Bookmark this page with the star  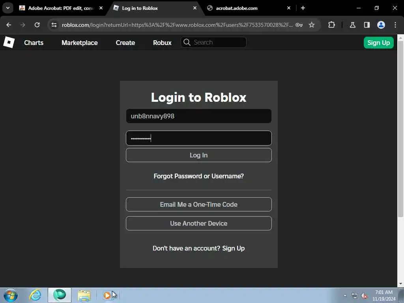point(312,25)
